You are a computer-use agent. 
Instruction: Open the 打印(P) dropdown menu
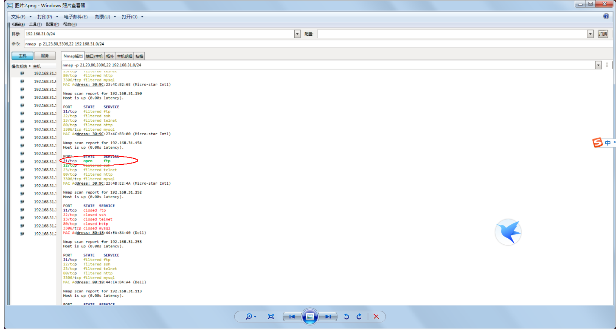[45, 17]
